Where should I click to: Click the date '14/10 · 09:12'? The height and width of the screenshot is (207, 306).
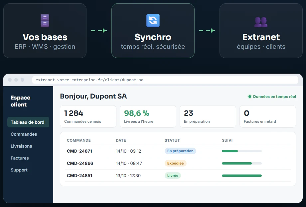(x=128, y=151)
